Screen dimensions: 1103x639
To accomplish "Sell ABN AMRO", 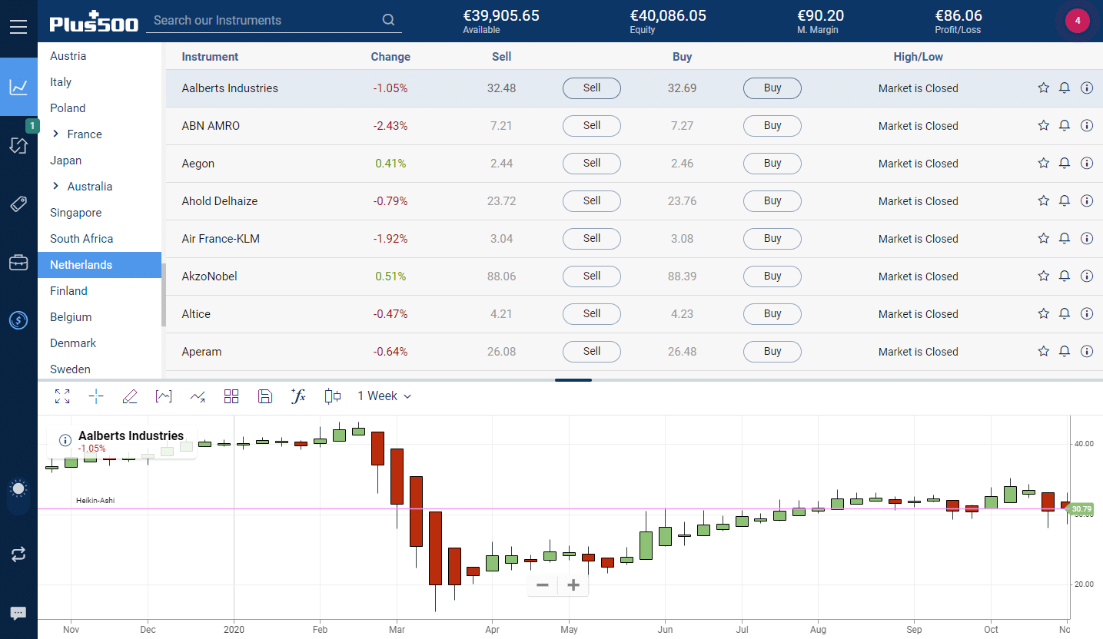I will point(592,125).
